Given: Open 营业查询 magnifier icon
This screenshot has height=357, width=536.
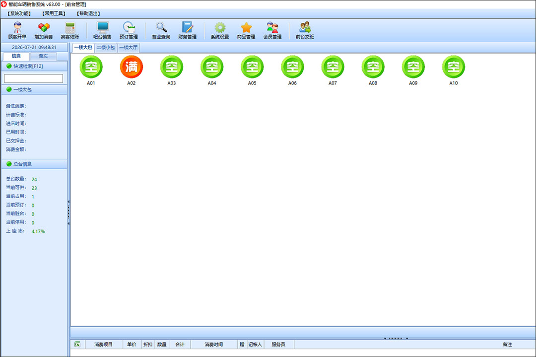Looking at the screenshot, I should pos(161,30).
